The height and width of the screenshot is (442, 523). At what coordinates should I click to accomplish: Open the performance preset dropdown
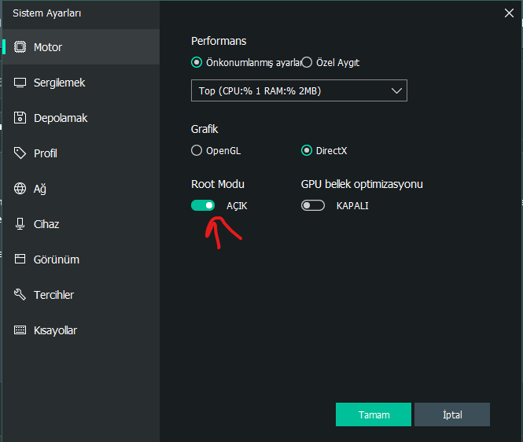click(x=299, y=90)
